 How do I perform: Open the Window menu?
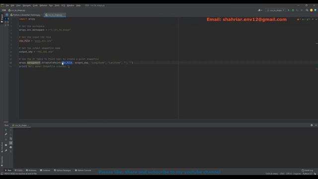71,5
